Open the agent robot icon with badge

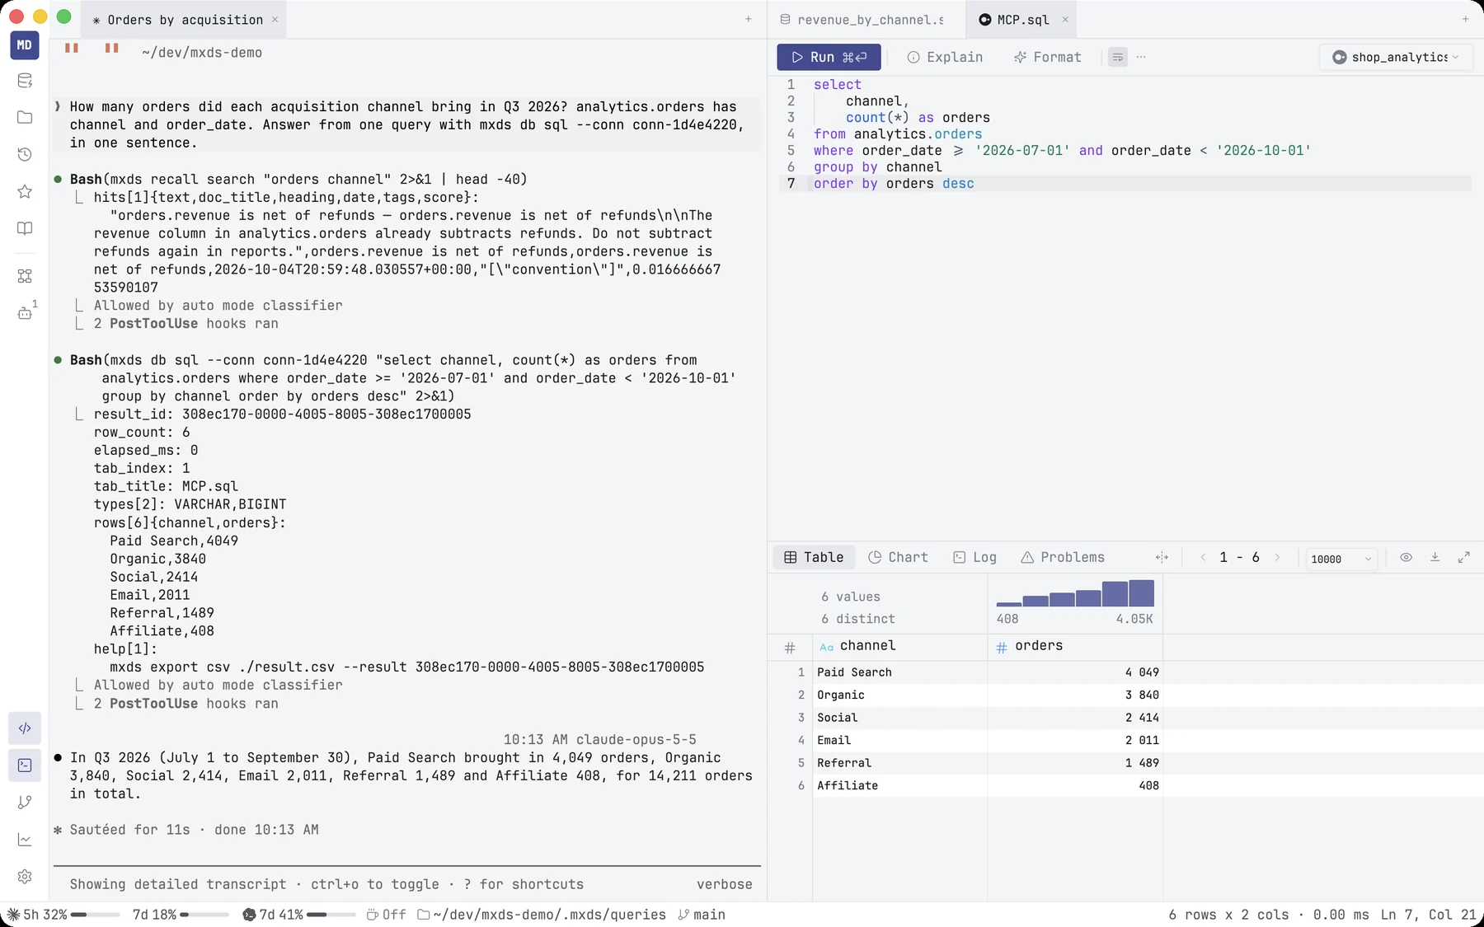point(25,312)
